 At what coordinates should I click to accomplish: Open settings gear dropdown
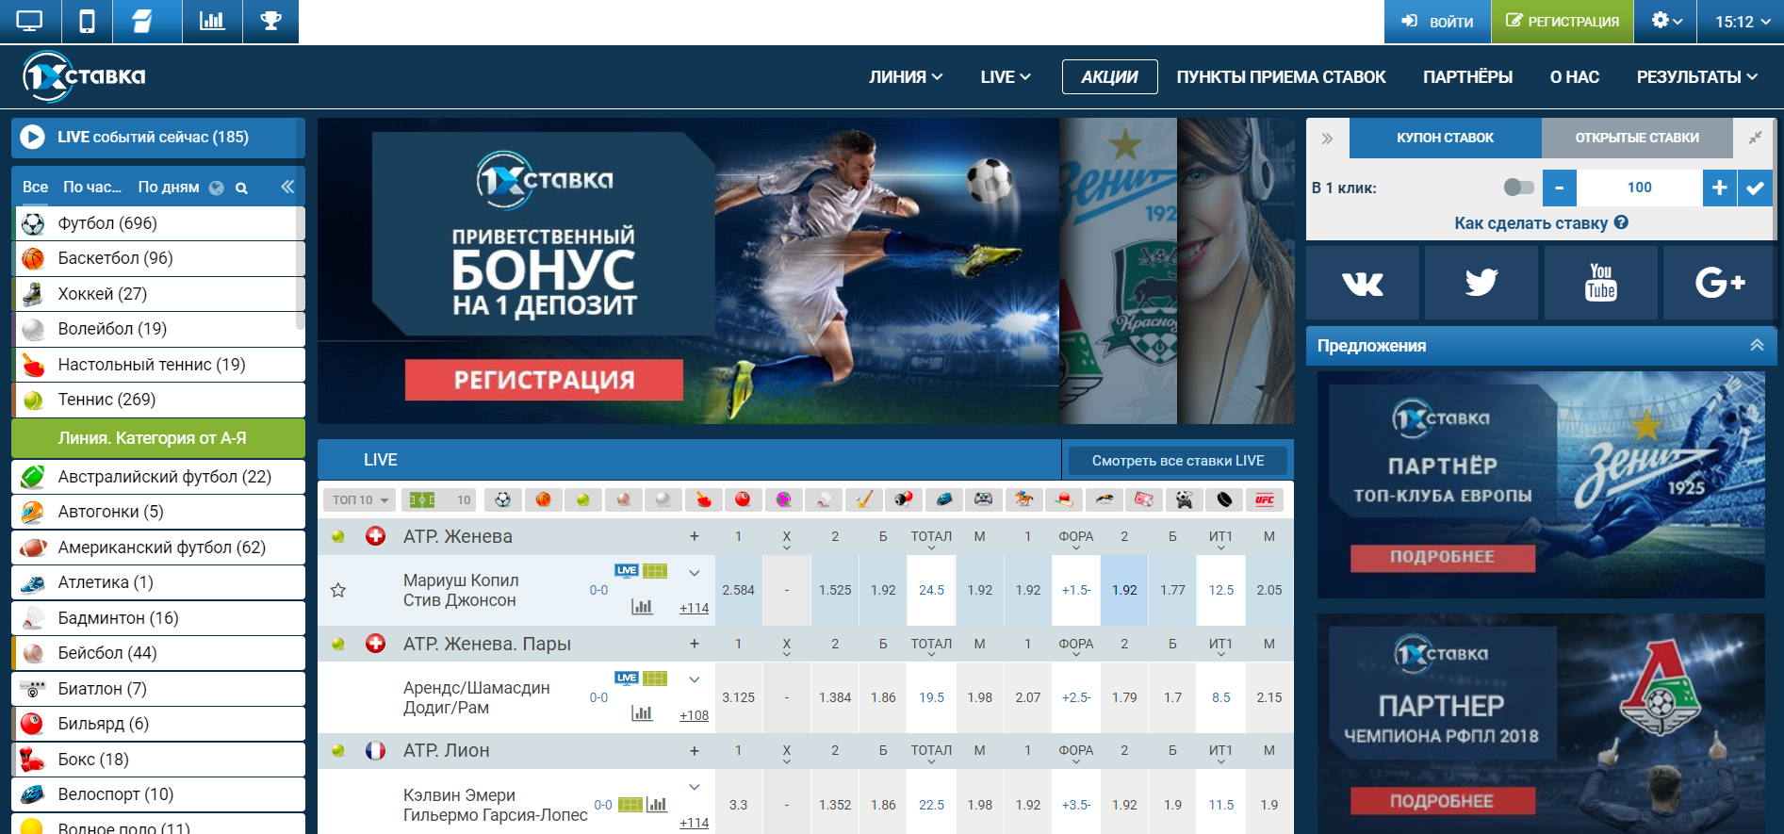coord(1666,21)
